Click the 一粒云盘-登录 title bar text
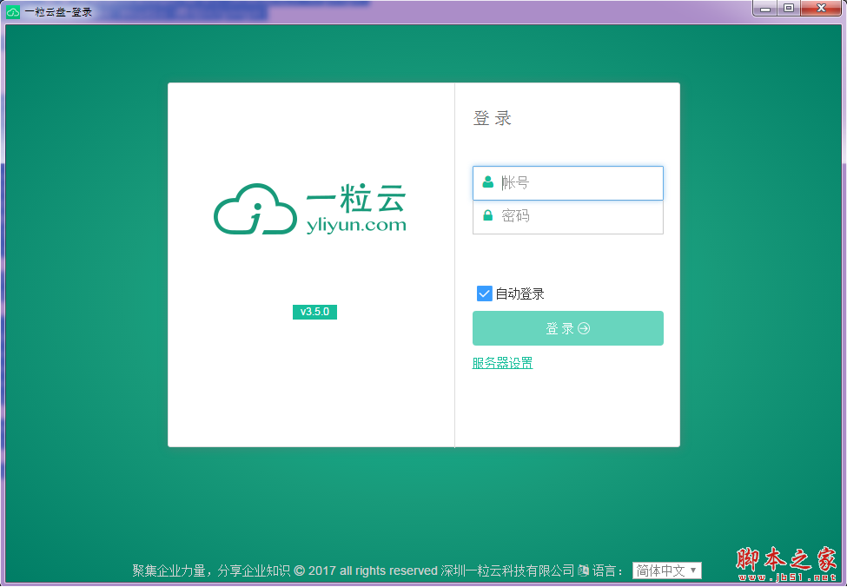847x587 pixels. tap(56, 11)
